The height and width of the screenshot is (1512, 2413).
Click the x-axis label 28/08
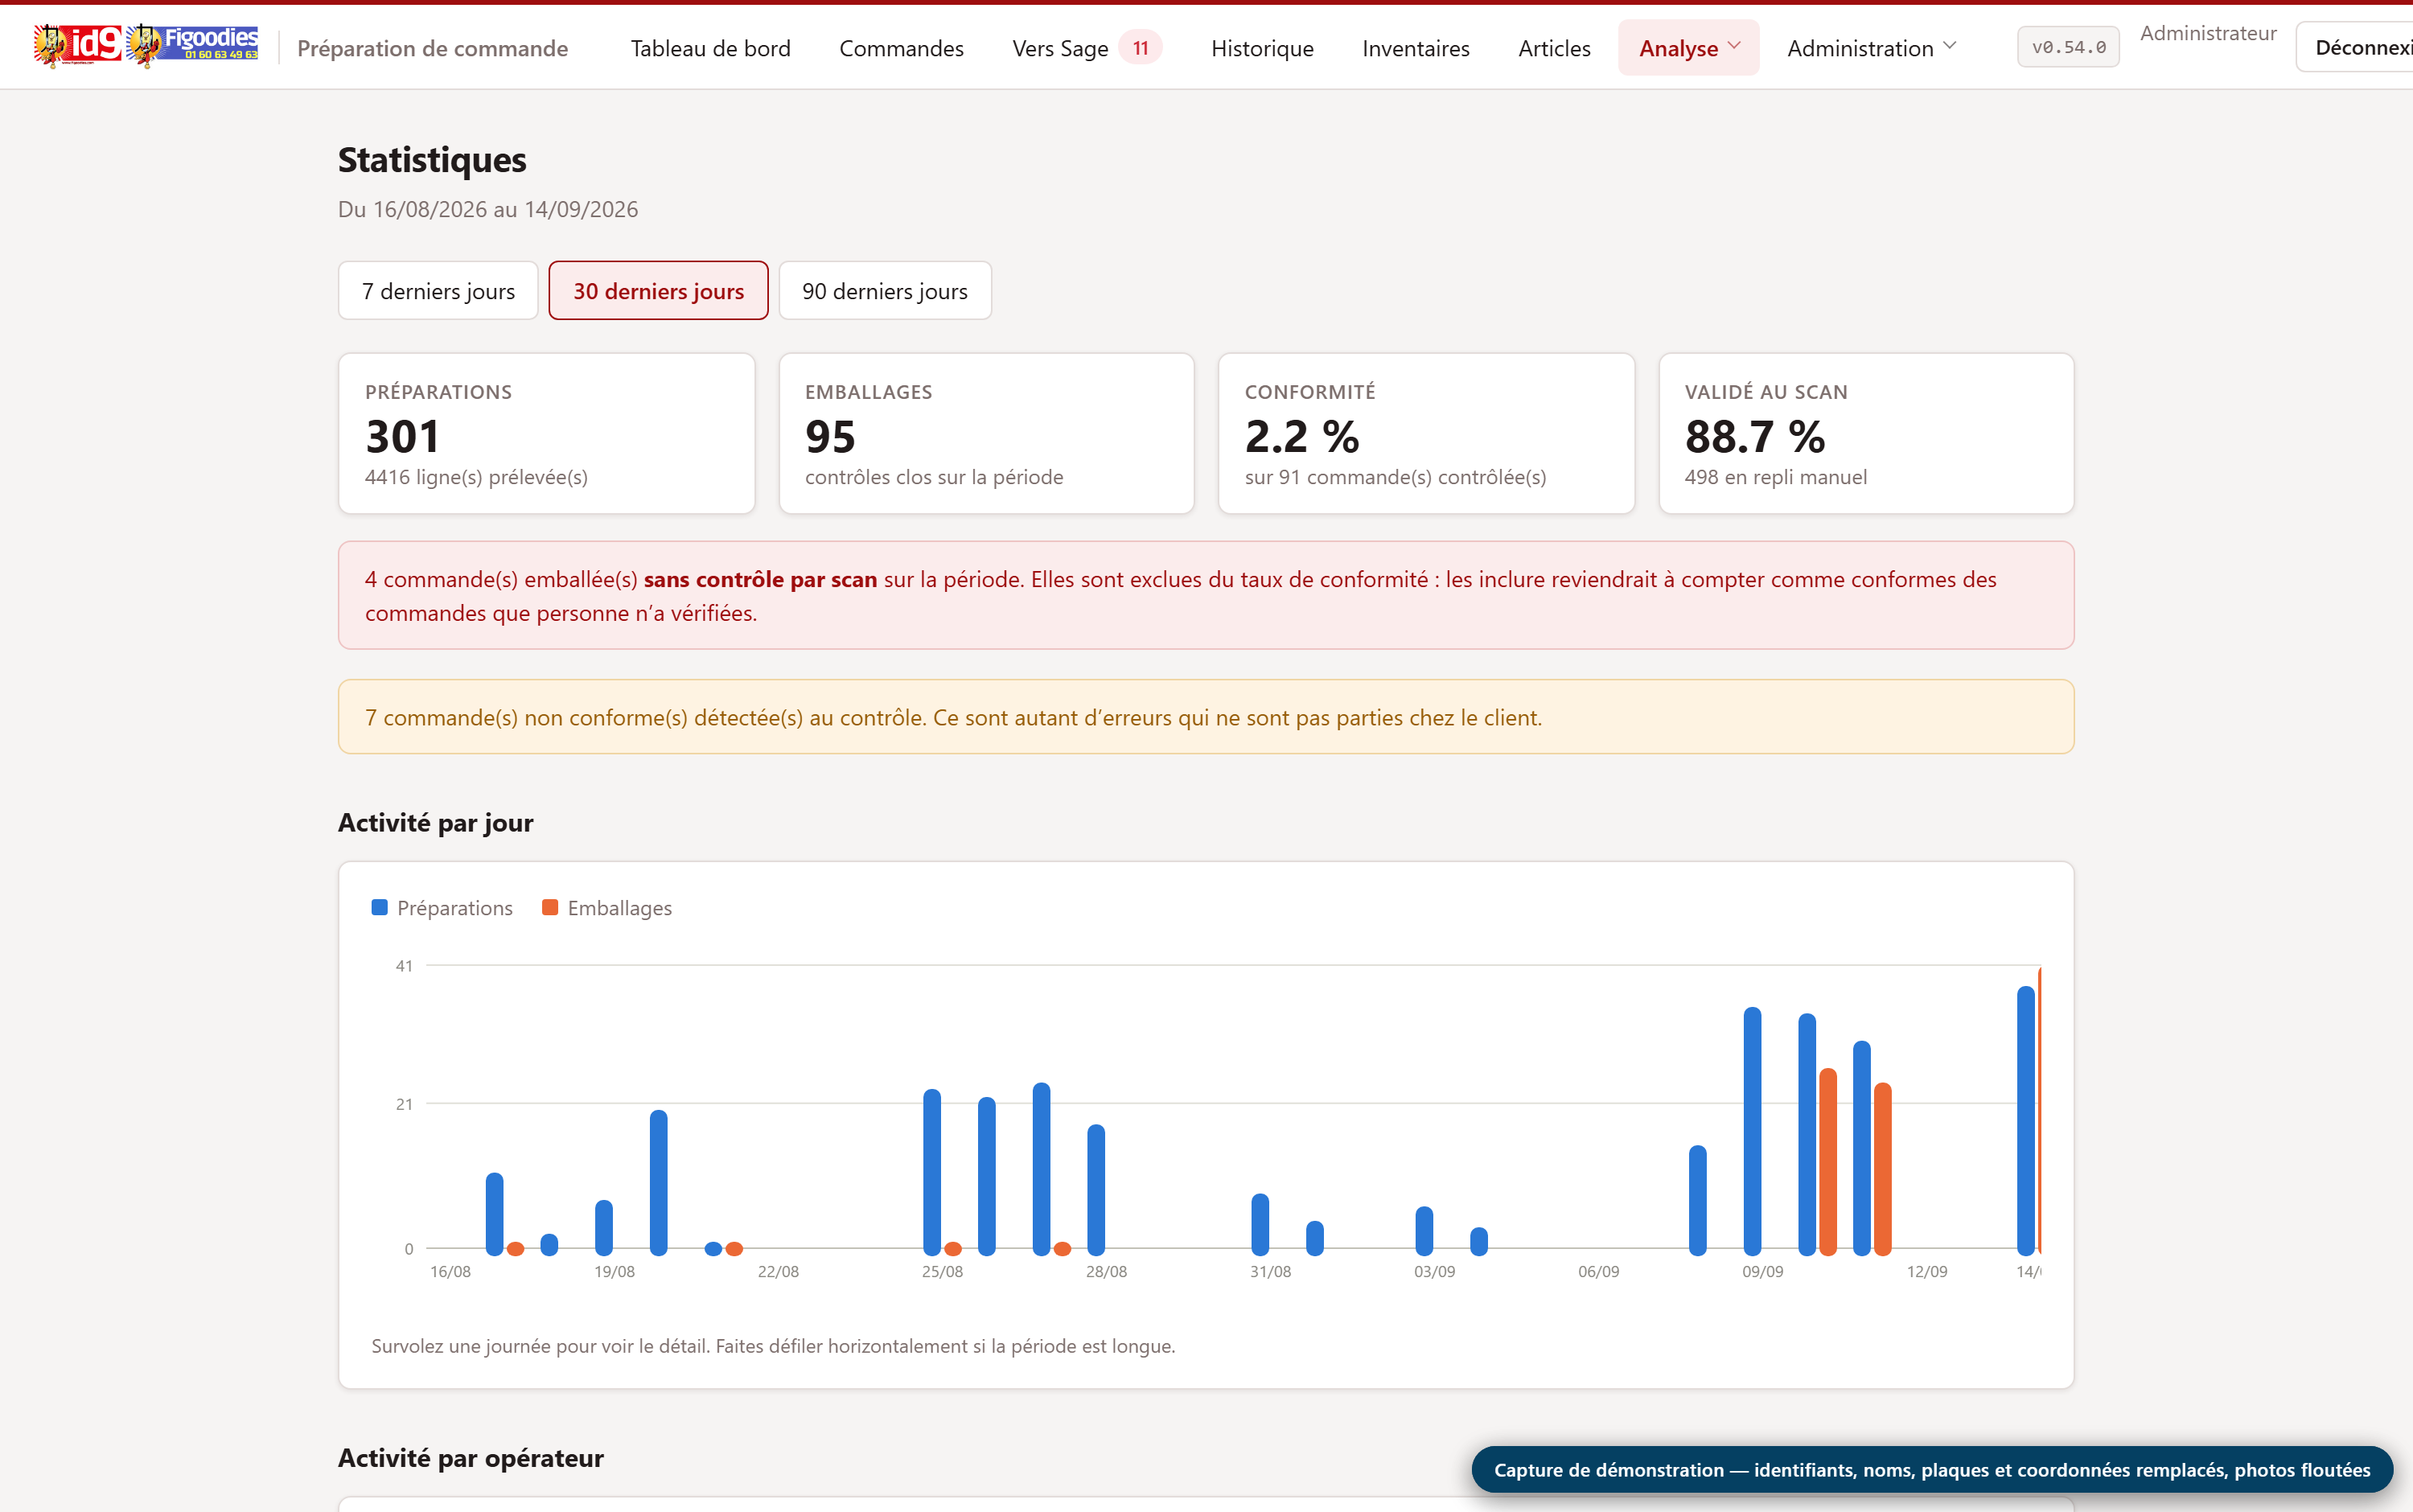pyautogui.click(x=1106, y=1272)
